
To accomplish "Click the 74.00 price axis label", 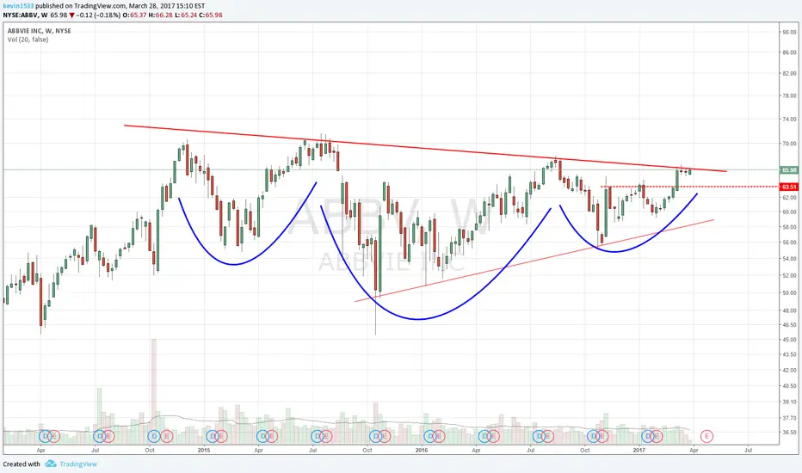I will point(789,120).
